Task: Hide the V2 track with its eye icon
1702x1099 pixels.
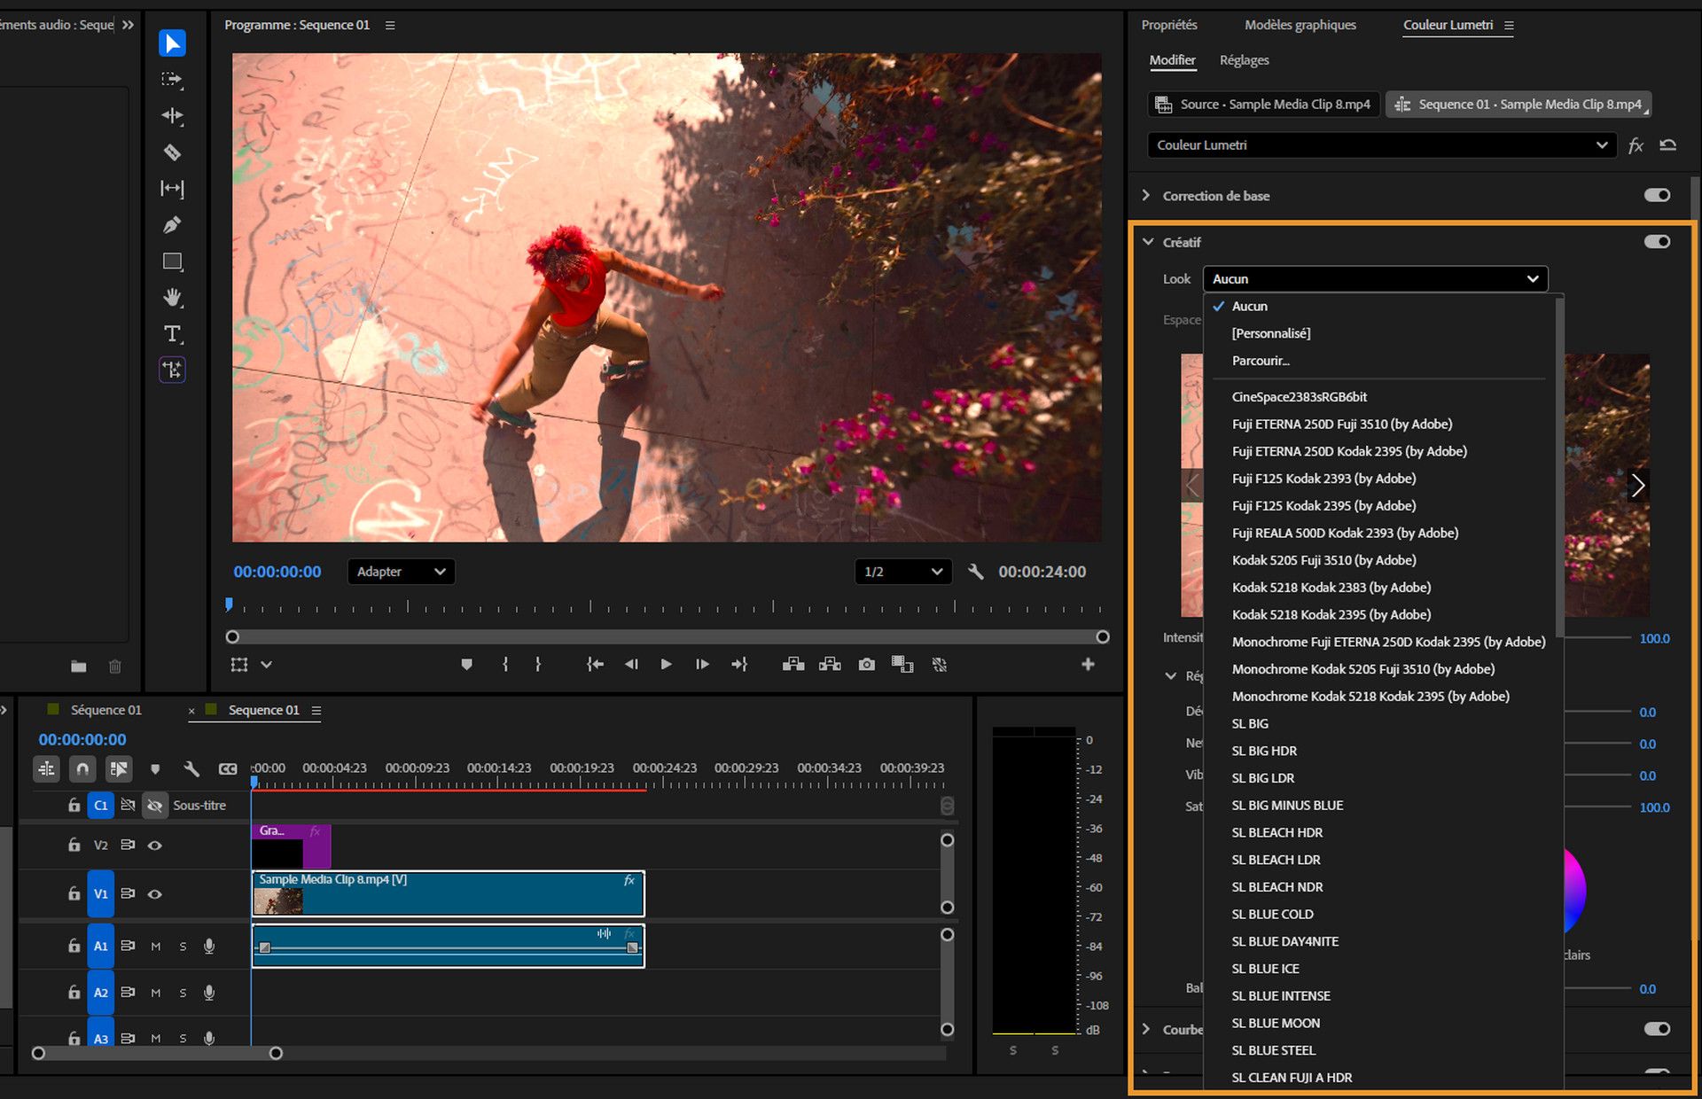Action: click(155, 845)
